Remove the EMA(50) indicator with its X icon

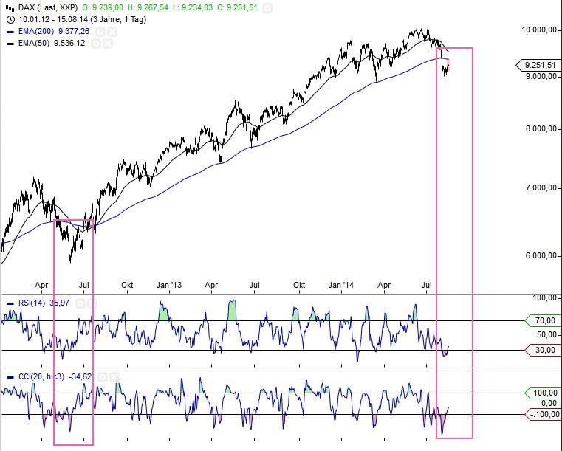point(108,44)
